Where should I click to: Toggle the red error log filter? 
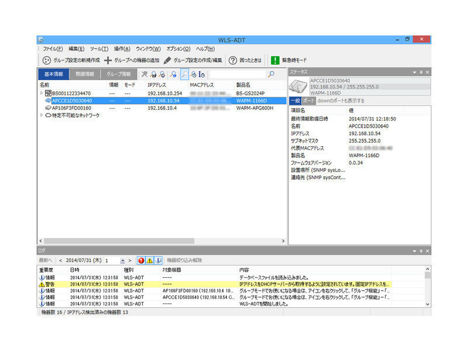click(141, 260)
